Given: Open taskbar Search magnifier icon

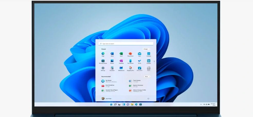Looking at the screenshot, I should 115,104.
